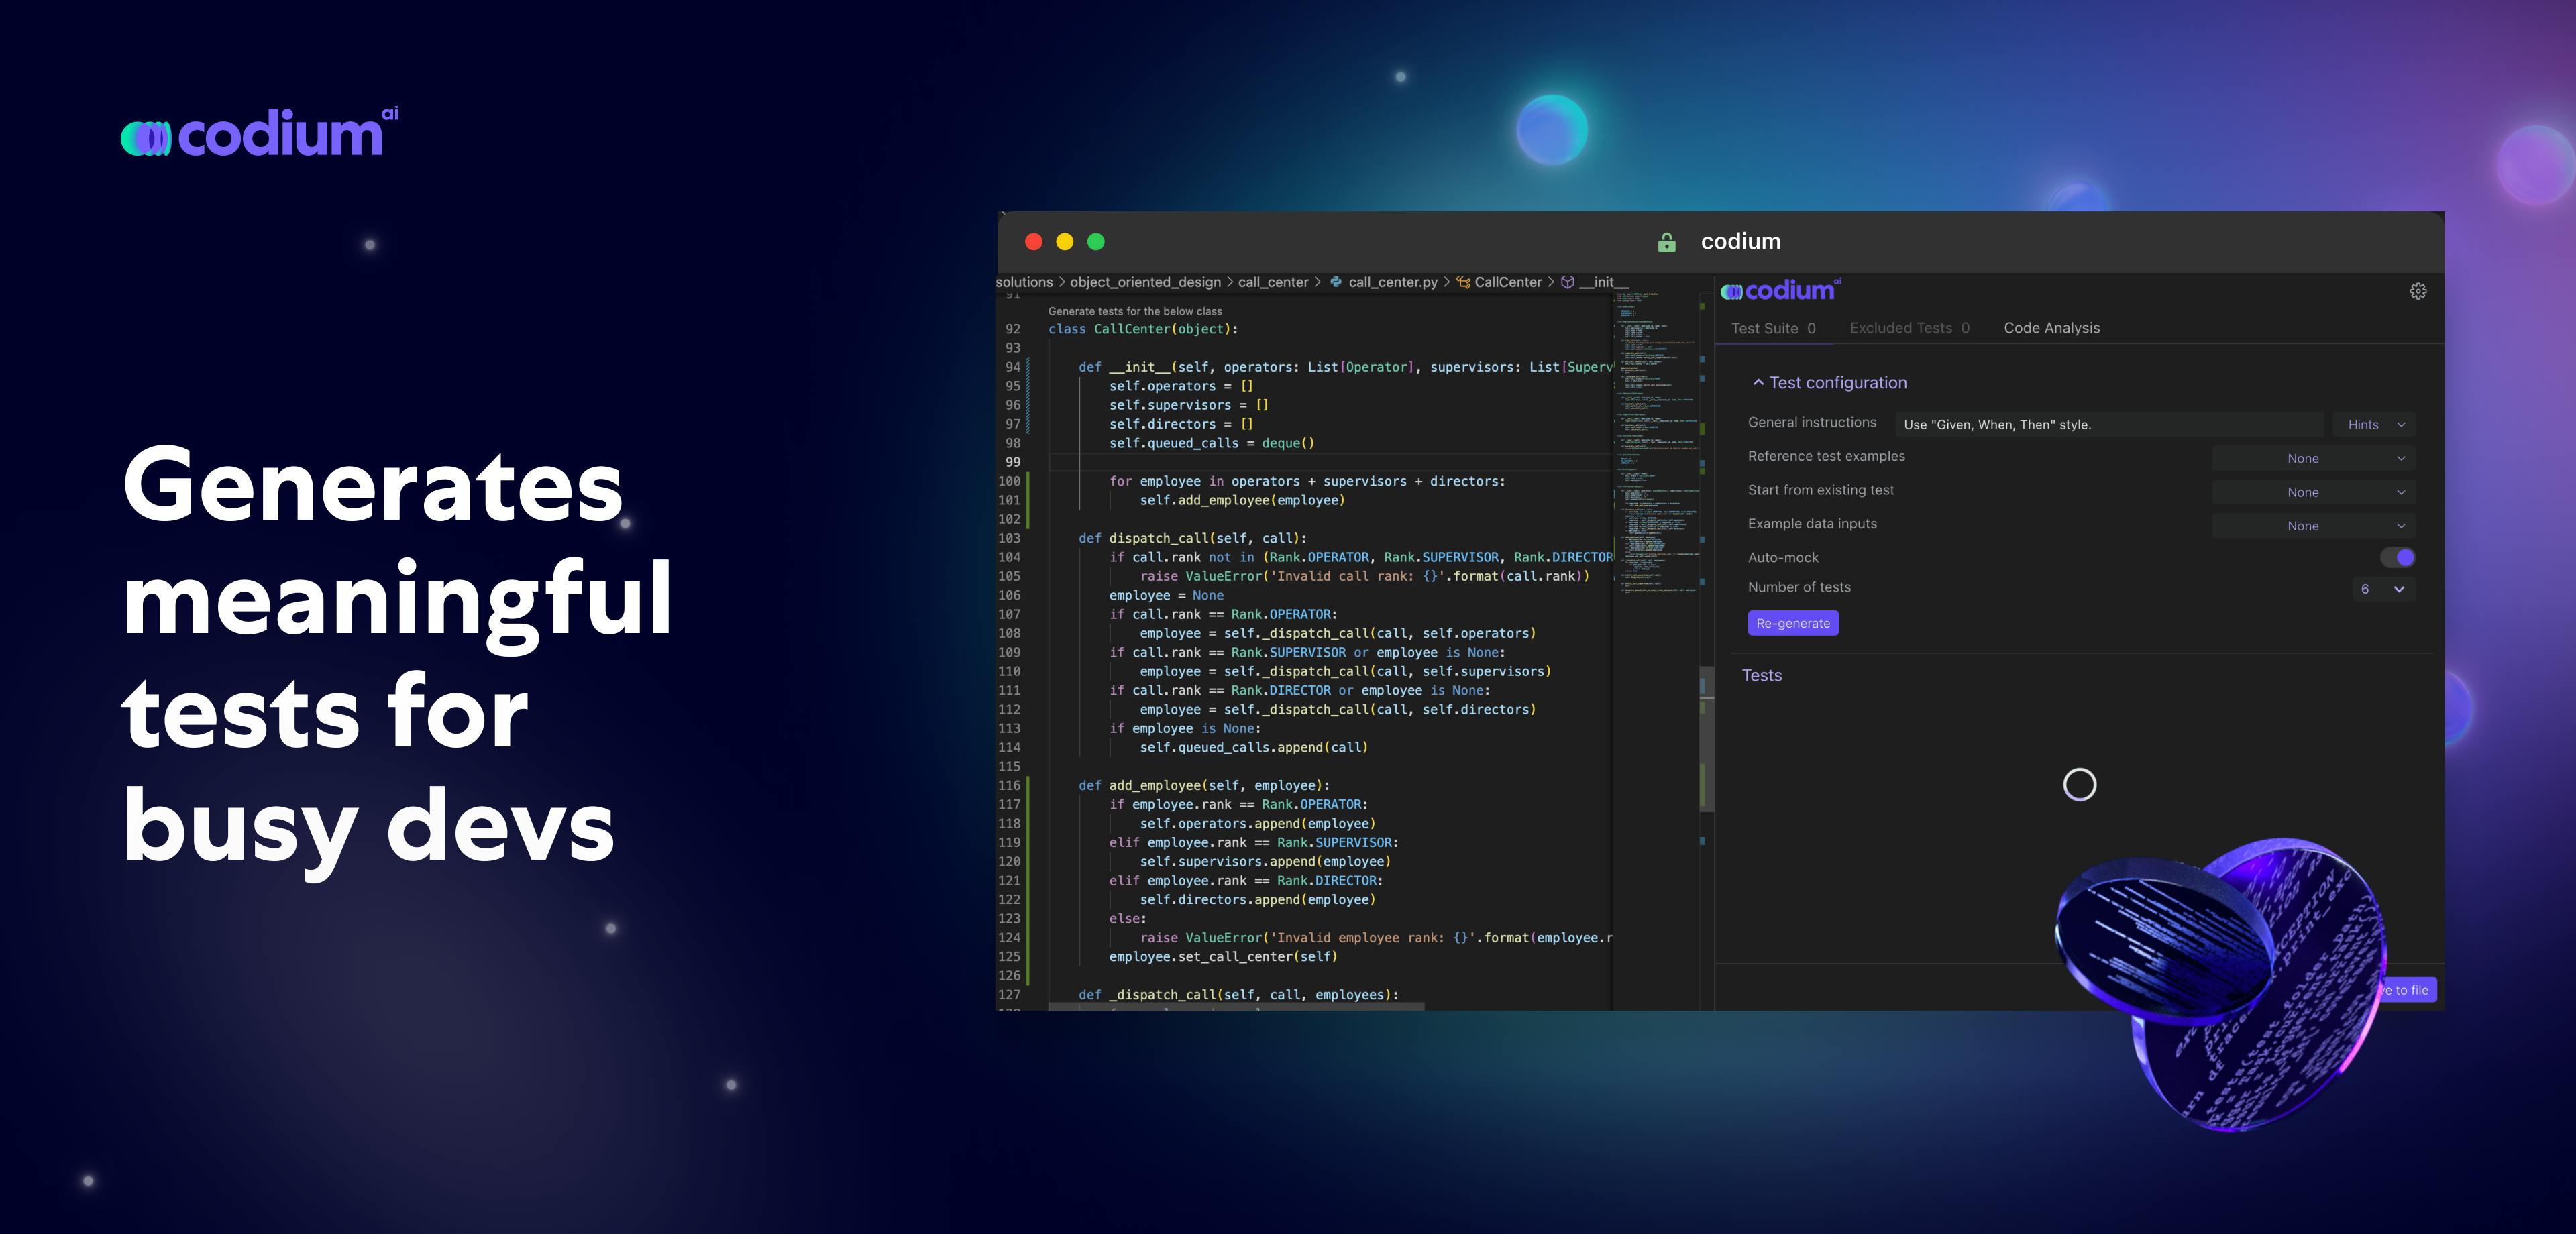
Task: Click the 'self.queued_calls.append(call)' code line
Action: 1254,747
